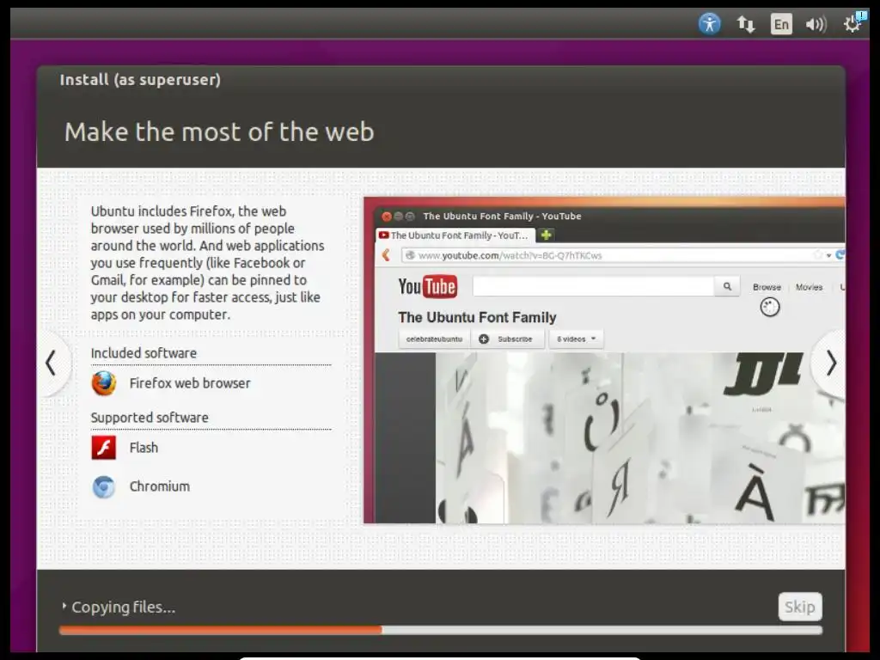Click the Skip button
The width and height of the screenshot is (880, 660).
[800, 607]
